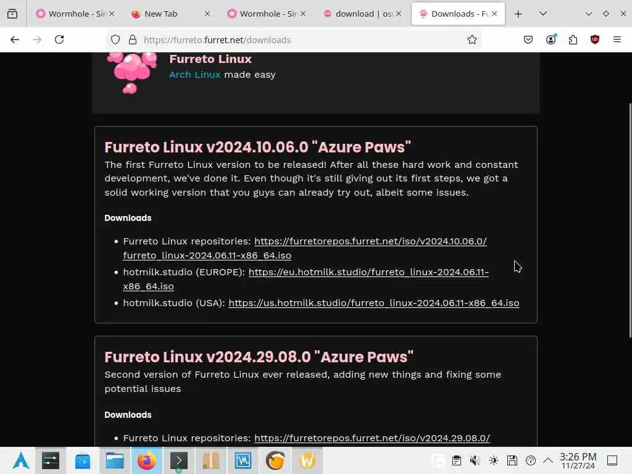Open the software store taskbar icon
The image size is (632, 474).
click(x=83, y=460)
